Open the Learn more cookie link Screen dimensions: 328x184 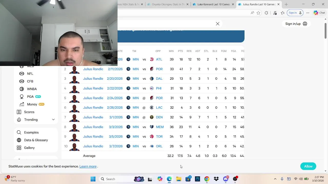88,166
